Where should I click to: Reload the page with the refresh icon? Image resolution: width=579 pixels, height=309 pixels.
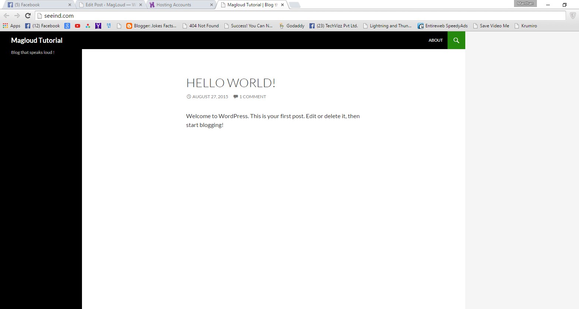tap(28, 16)
